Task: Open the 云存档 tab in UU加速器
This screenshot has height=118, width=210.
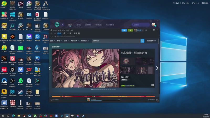Action: pos(88,25)
